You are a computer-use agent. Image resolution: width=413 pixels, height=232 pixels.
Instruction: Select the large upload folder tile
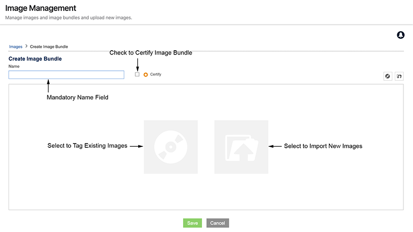[x=241, y=147]
